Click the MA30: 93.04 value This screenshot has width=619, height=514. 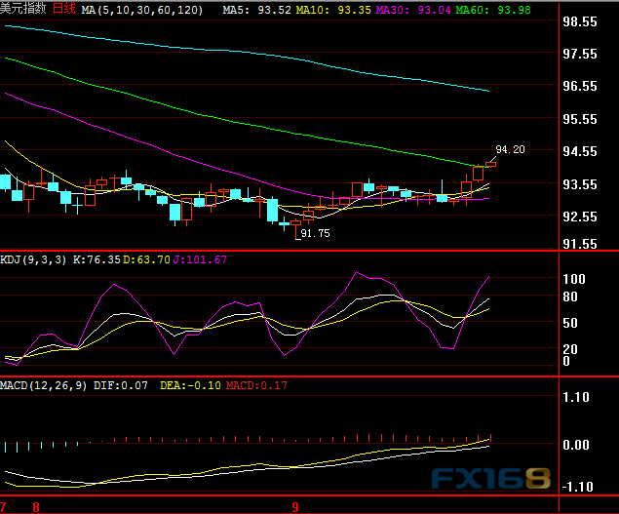coord(413,10)
